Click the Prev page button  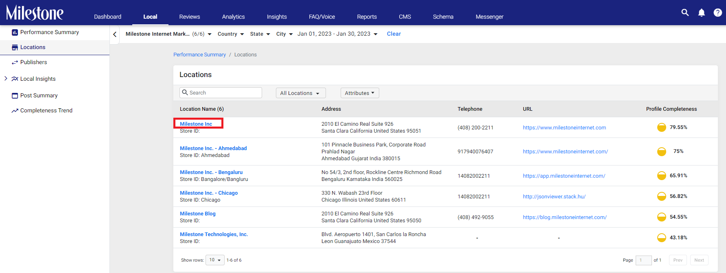[678, 260]
